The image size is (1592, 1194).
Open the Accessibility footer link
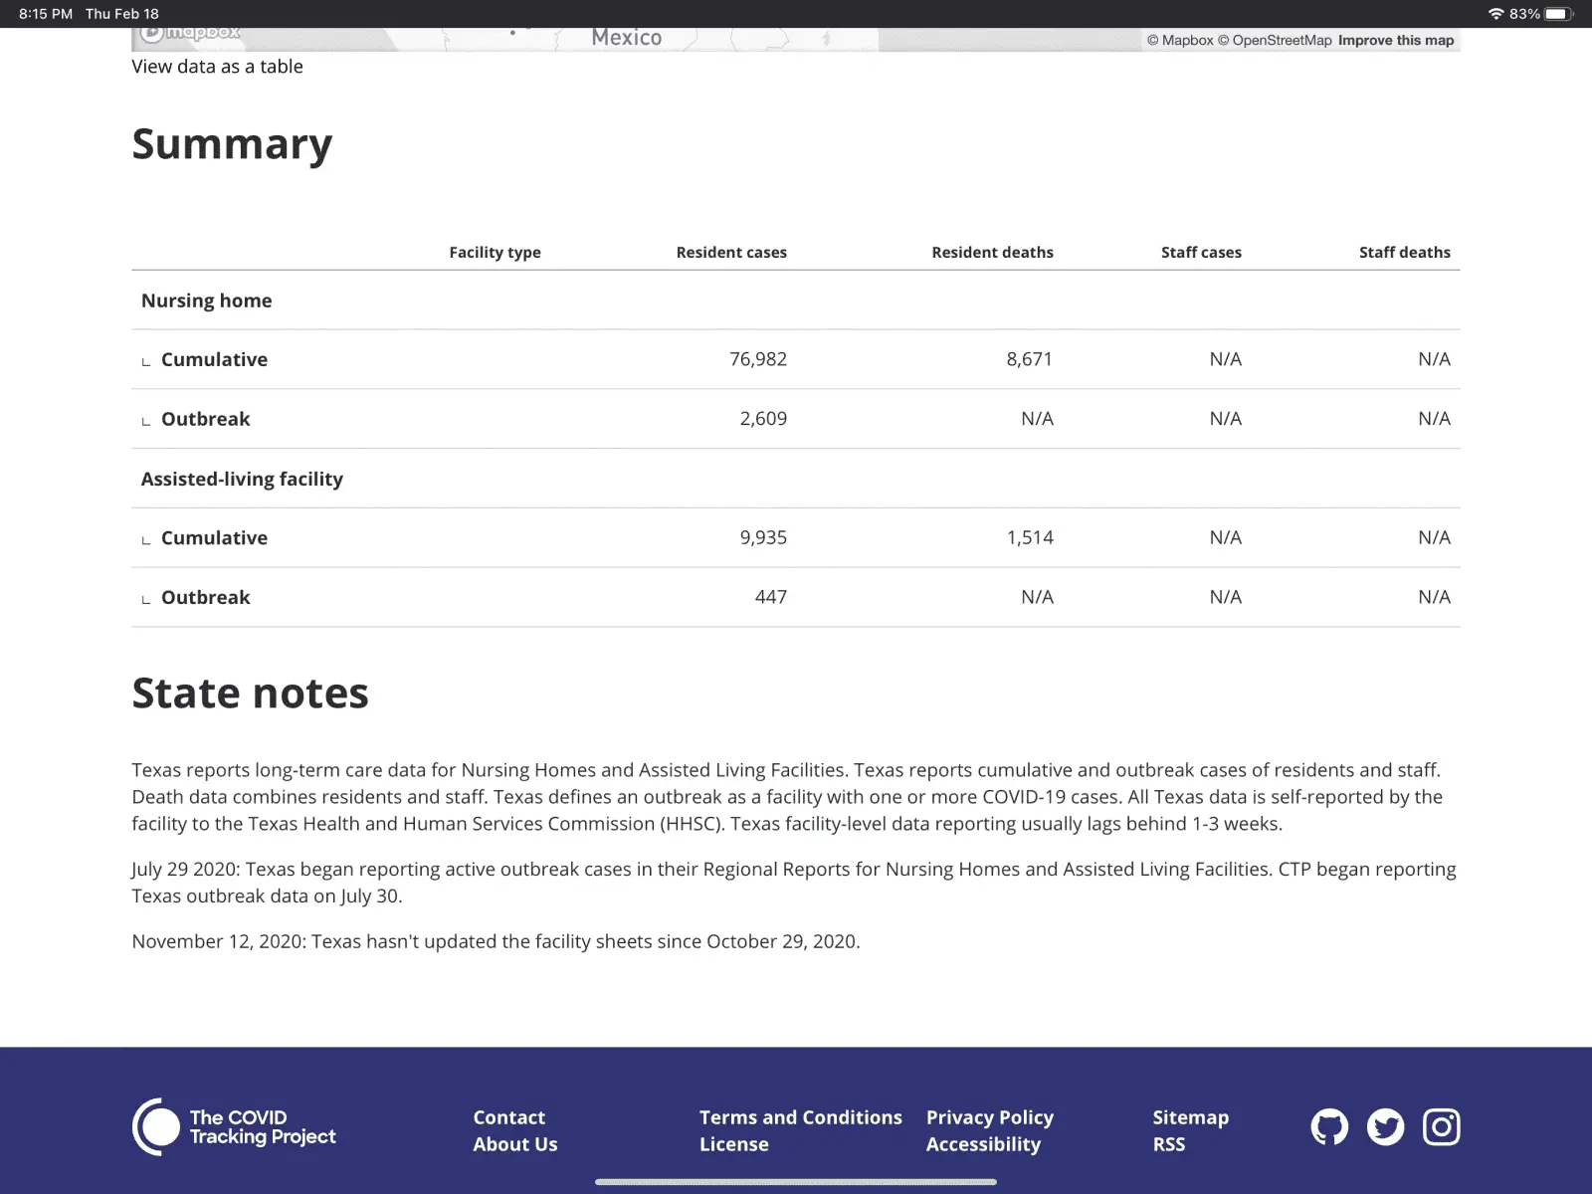click(982, 1144)
